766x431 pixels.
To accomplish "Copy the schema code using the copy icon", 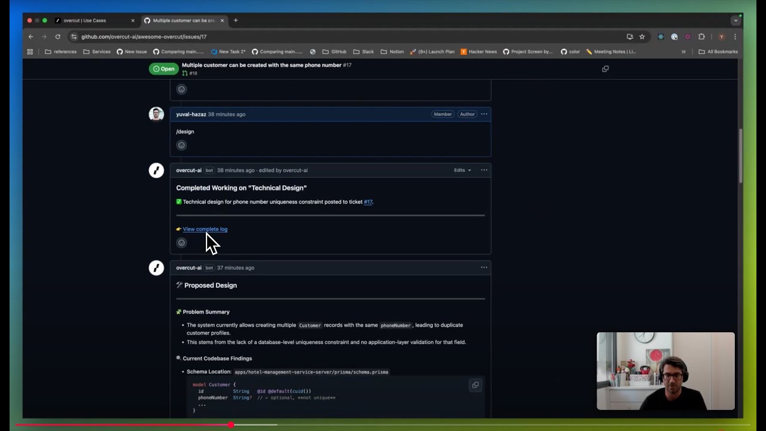I will pyautogui.click(x=475, y=385).
